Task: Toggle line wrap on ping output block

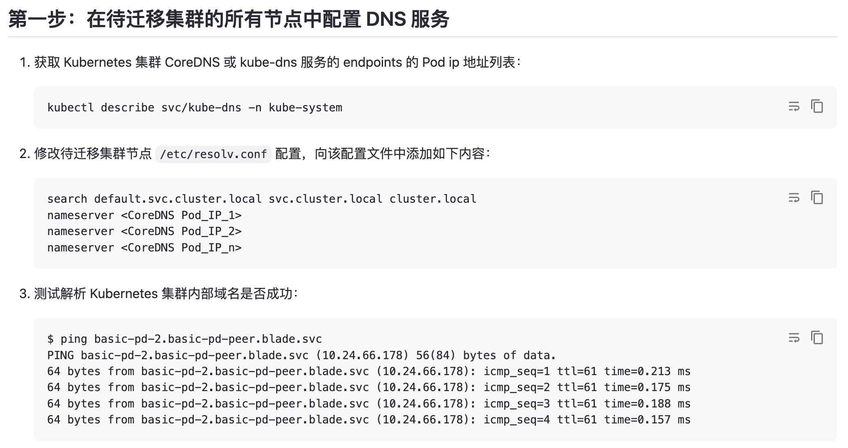Action: 794,338
